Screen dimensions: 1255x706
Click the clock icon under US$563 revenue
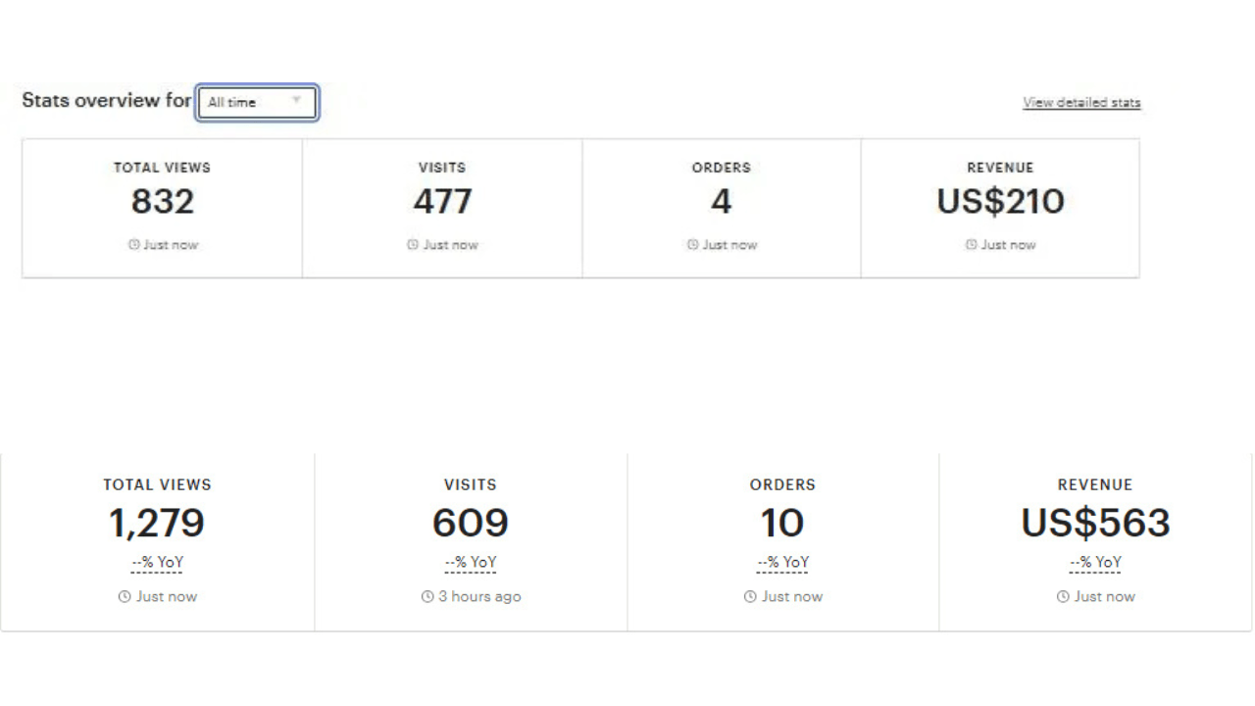pos(1063,596)
